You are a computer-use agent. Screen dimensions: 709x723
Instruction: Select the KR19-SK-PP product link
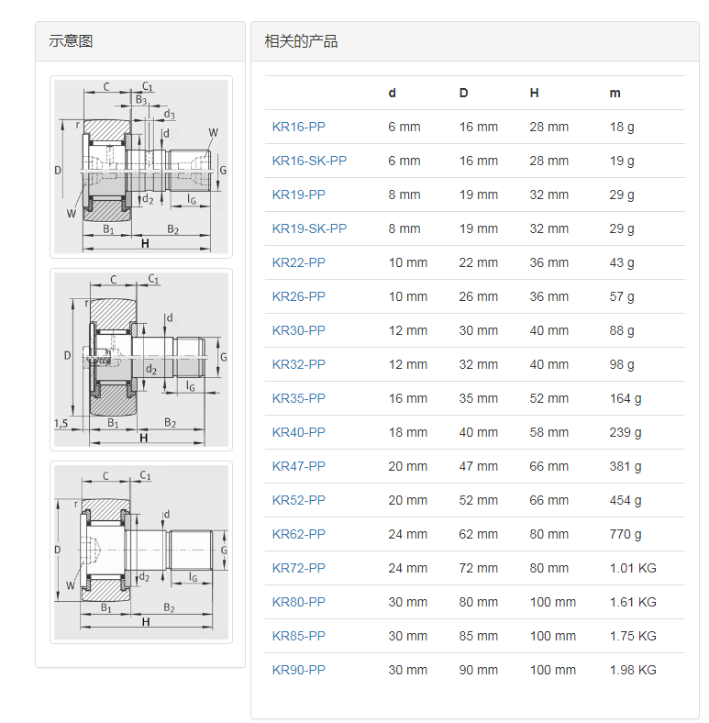309,228
